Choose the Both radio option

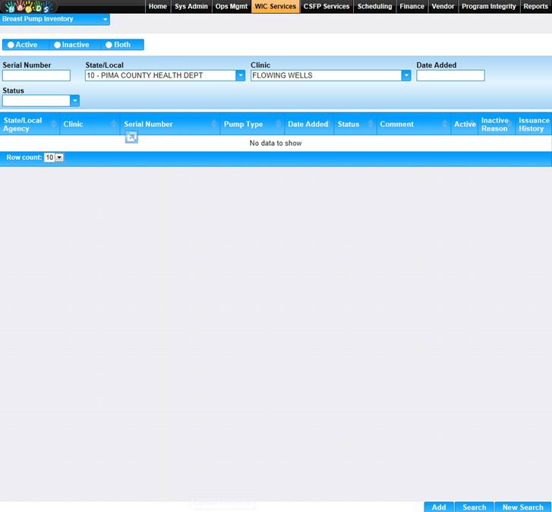tap(109, 45)
